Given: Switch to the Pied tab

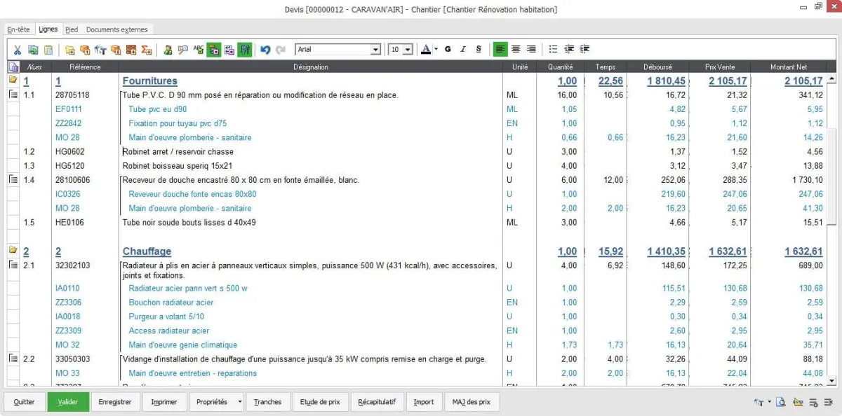Looking at the screenshot, I should pos(72,29).
